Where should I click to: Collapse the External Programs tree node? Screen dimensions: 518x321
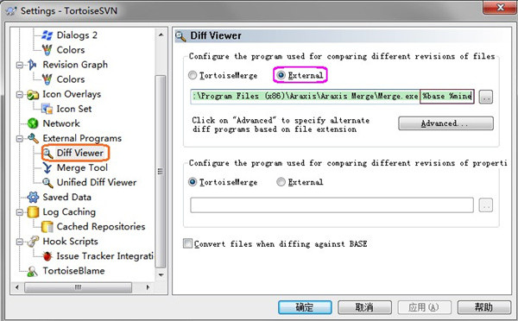pos(20,138)
